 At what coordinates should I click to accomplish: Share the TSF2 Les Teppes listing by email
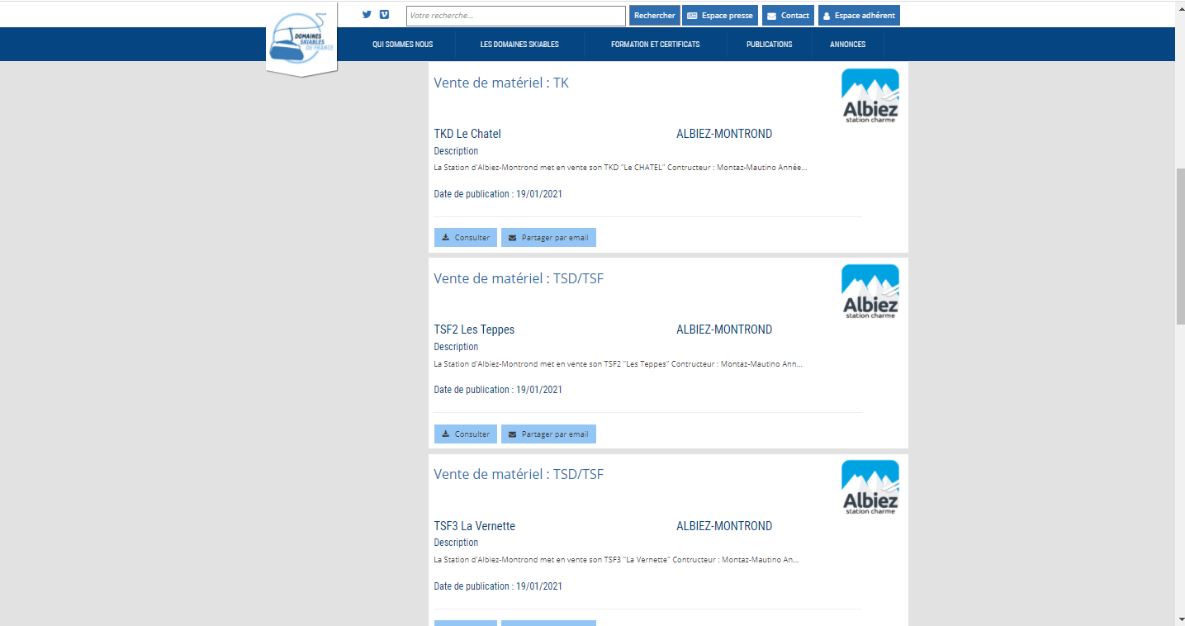pyautogui.click(x=548, y=434)
